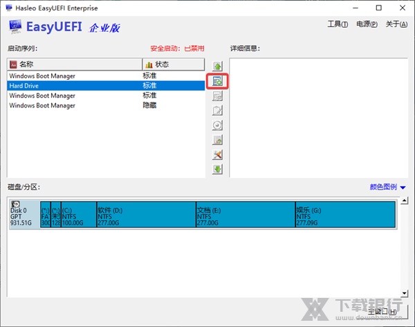Click the 标准 status of Hard Drive
This screenshot has width=415, height=327.
[149, 86]
